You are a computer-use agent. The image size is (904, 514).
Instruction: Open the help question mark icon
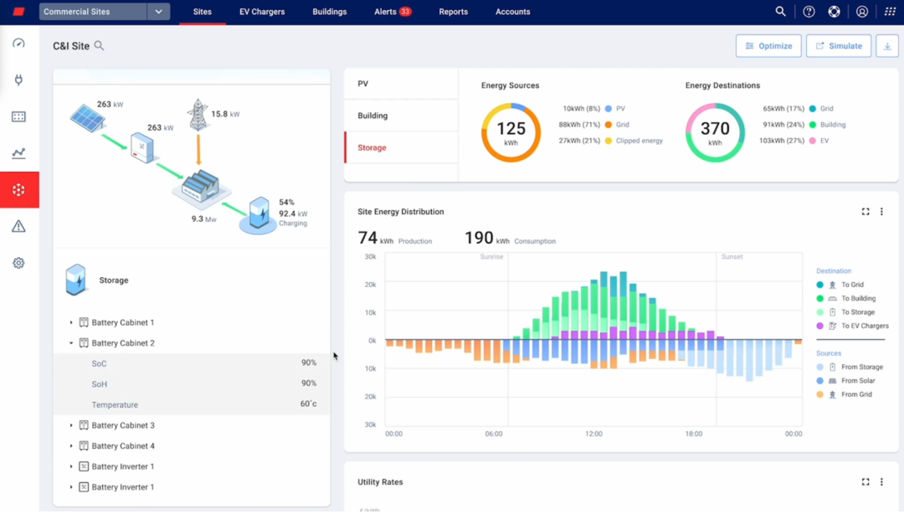click(x=809, y=12)
